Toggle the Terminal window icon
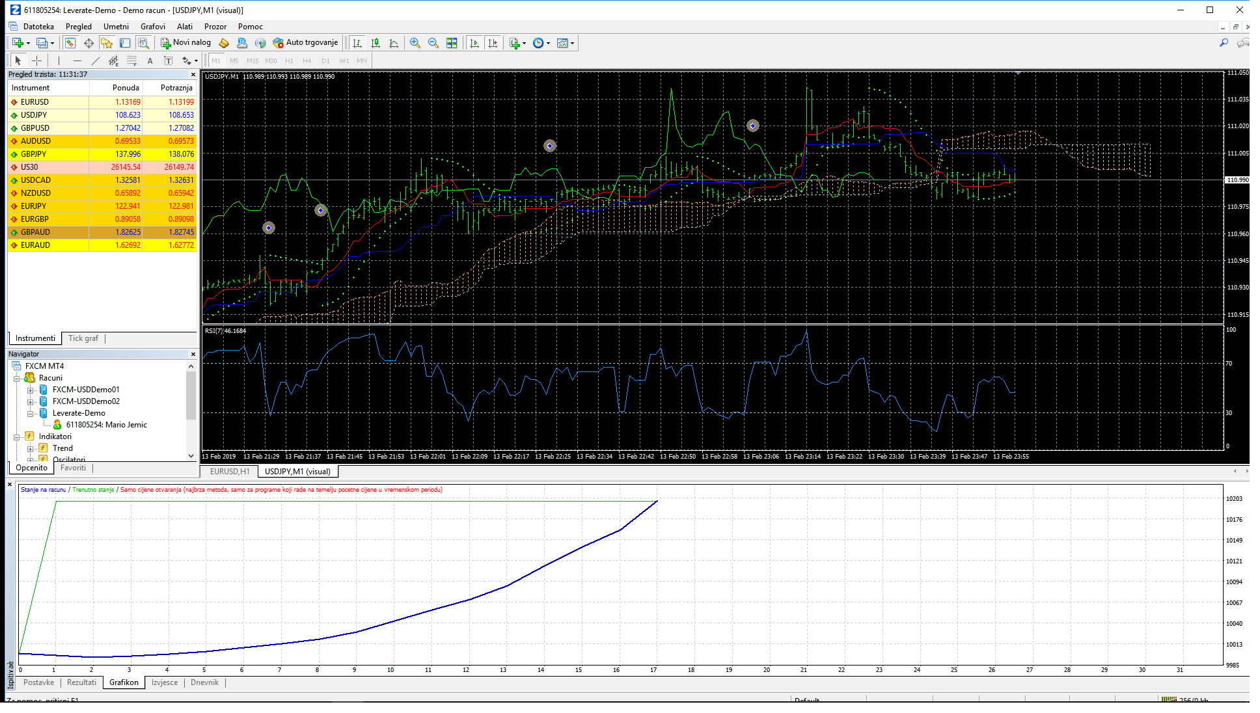Image resolution: width=1260 pixels, height=713 pixels. 125,43
